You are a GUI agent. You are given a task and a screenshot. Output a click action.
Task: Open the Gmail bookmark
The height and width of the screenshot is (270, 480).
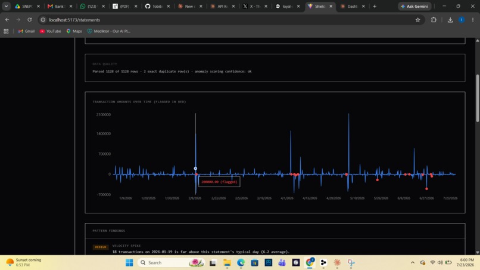[x=26, y=31]
